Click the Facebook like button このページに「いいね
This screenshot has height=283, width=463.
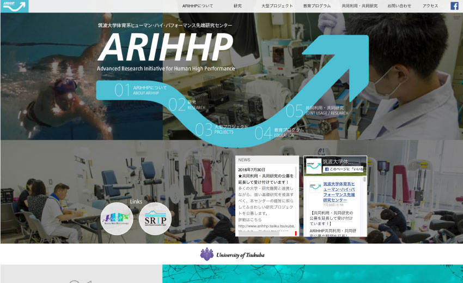coord(344,169)
